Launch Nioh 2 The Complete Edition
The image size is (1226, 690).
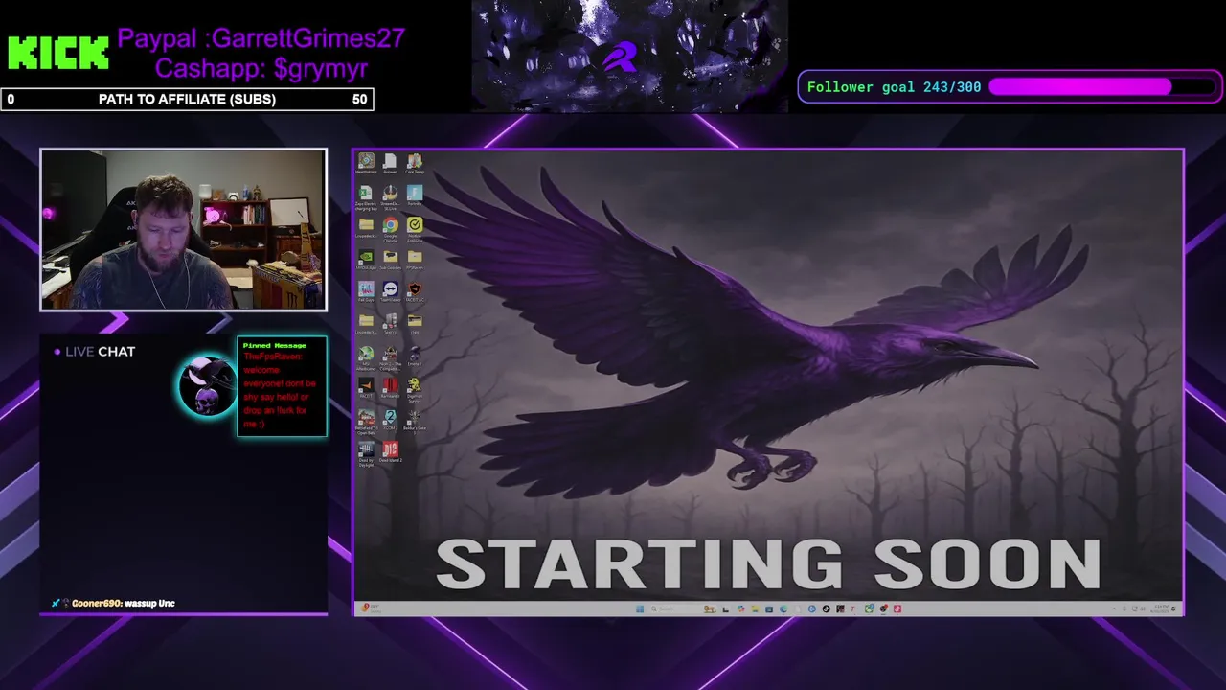(x=390, y=356)
